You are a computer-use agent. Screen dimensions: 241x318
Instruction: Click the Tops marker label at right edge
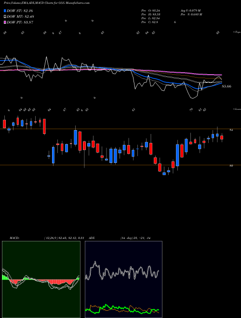point(237,32)
